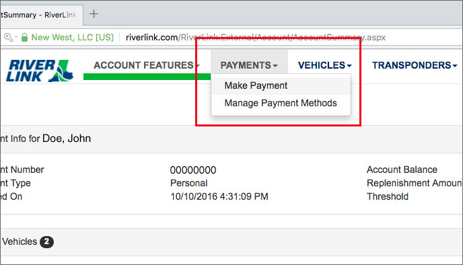Open the Vehicles dropdown menu
The width and height of the screenshot is (463, 265).
pos(324,65)
